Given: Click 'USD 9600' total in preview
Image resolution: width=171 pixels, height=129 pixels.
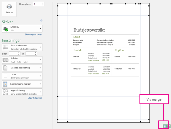Looking at the screenshot, I should click(x=105, y=60).
